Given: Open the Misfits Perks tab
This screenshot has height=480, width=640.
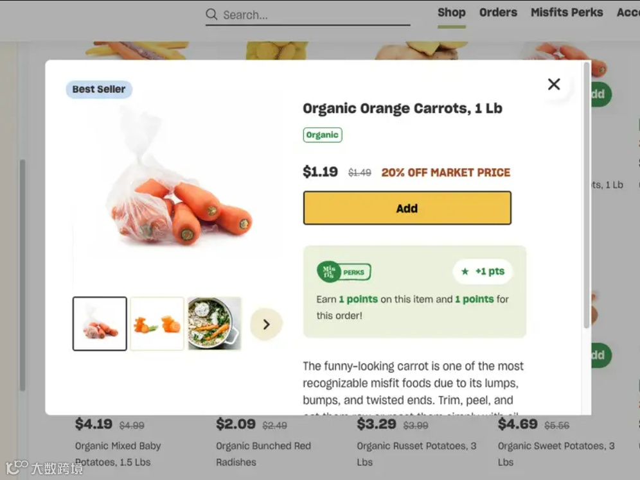Looking at the screenshot, I should (x=566, y=12).
